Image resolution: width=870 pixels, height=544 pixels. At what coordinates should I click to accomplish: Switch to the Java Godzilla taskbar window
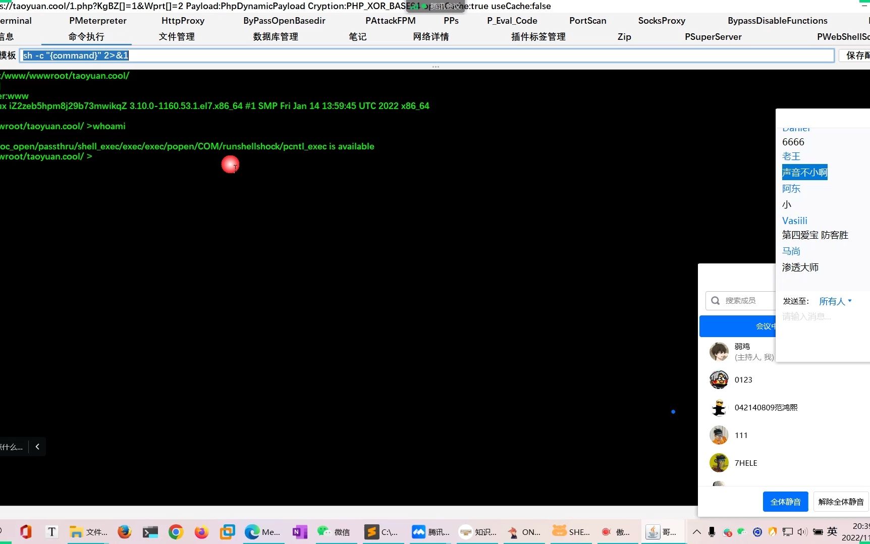tap(662, 531)
